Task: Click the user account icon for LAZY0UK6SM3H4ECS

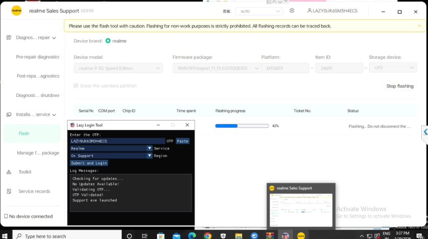Action: 309,10
